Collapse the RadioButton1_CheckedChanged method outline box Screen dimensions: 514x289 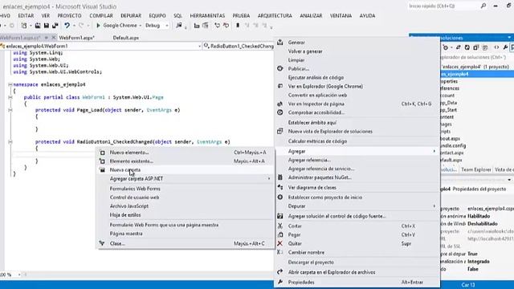10,142
